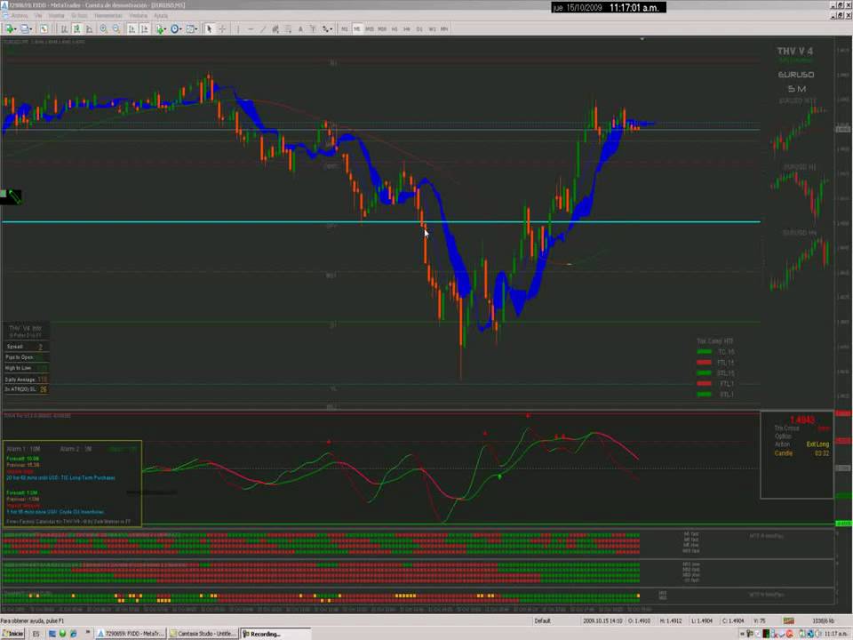Switch to the W1 timeframe
Viewport: 853px width, 640px height.
point(432,28)
